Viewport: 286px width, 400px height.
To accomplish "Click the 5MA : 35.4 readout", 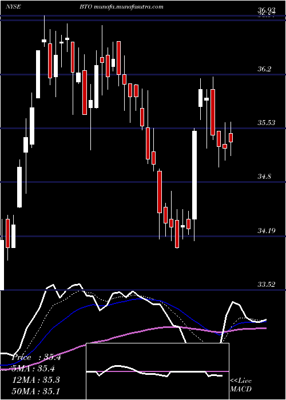I will click(x=34, y=369).
